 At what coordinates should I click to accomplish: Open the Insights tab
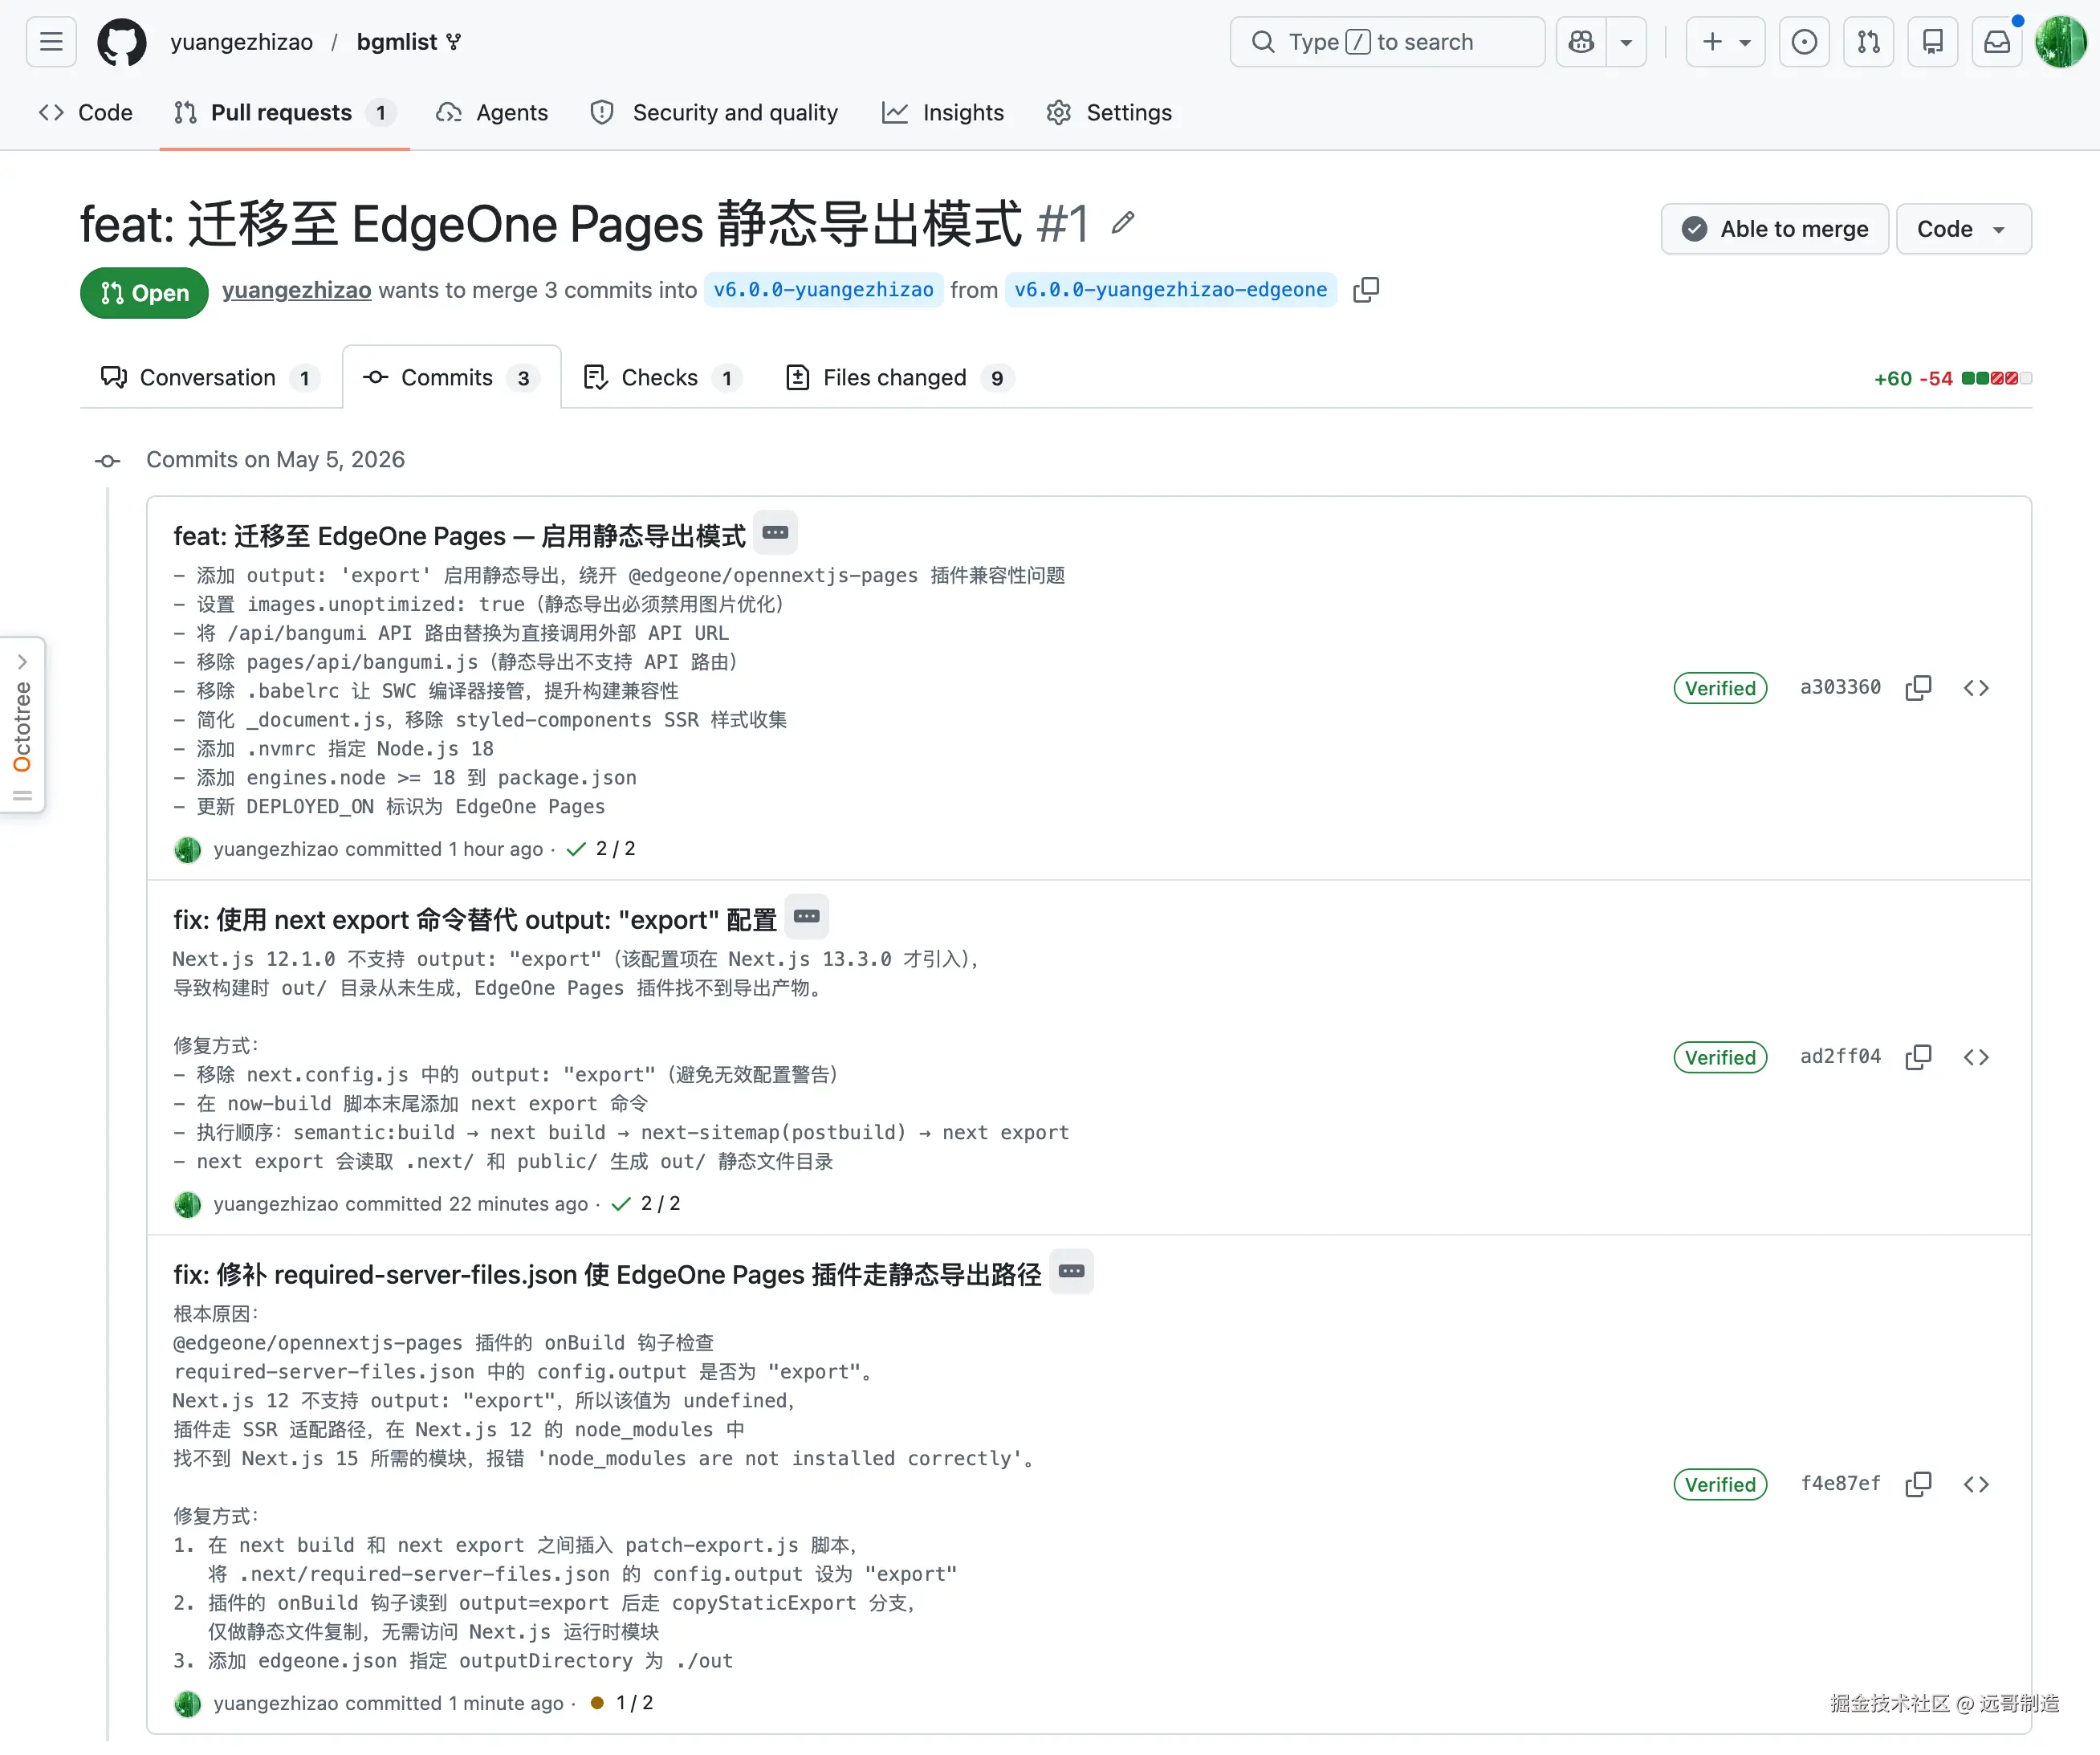coord(943,113)
